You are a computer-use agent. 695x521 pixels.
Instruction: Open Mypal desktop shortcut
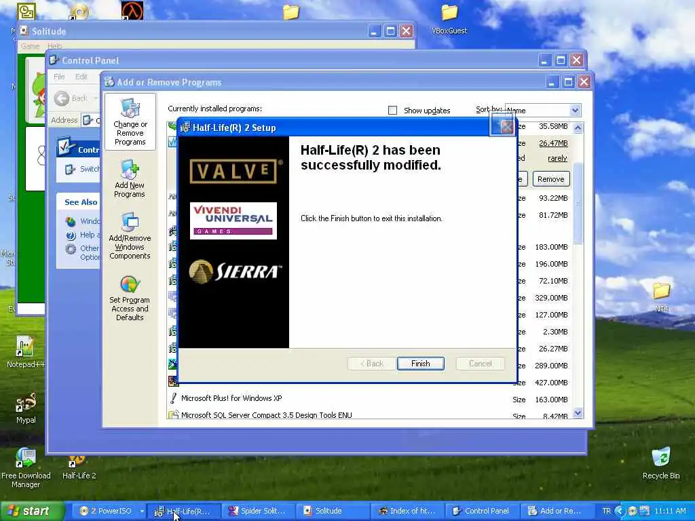coord(26,408)
